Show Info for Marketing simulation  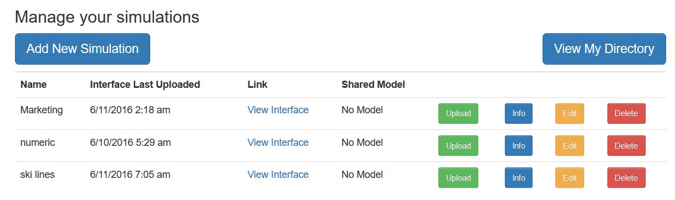(519, 113)
